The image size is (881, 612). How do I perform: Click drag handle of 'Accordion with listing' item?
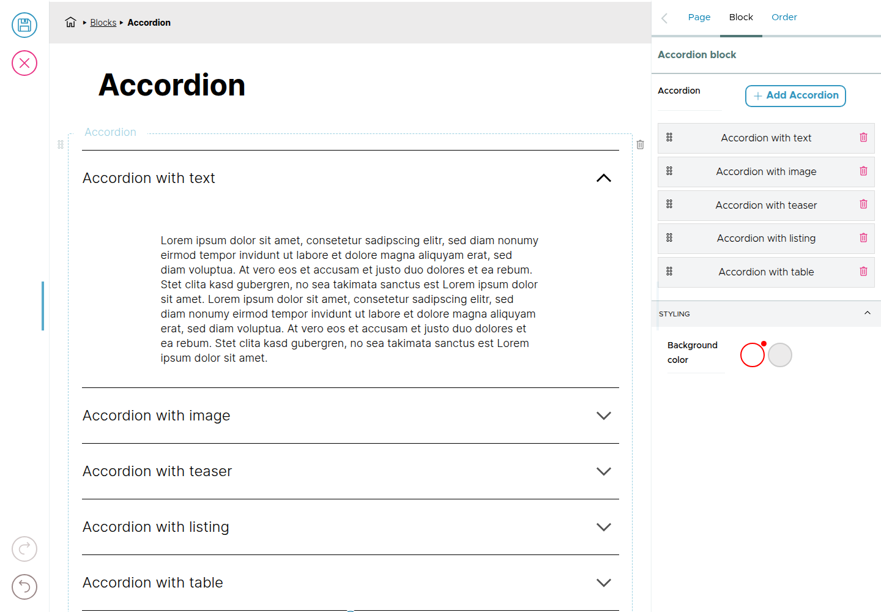pyautogui.click(x=669, y=238)
